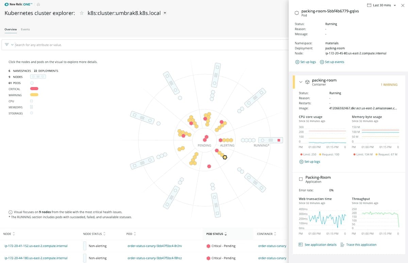Toggle the Request: 100 CPU legend series

click(x=330, y=154)
